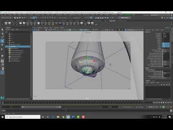
Task: Open Chrome from the taskbar
Action: point(63,117)
